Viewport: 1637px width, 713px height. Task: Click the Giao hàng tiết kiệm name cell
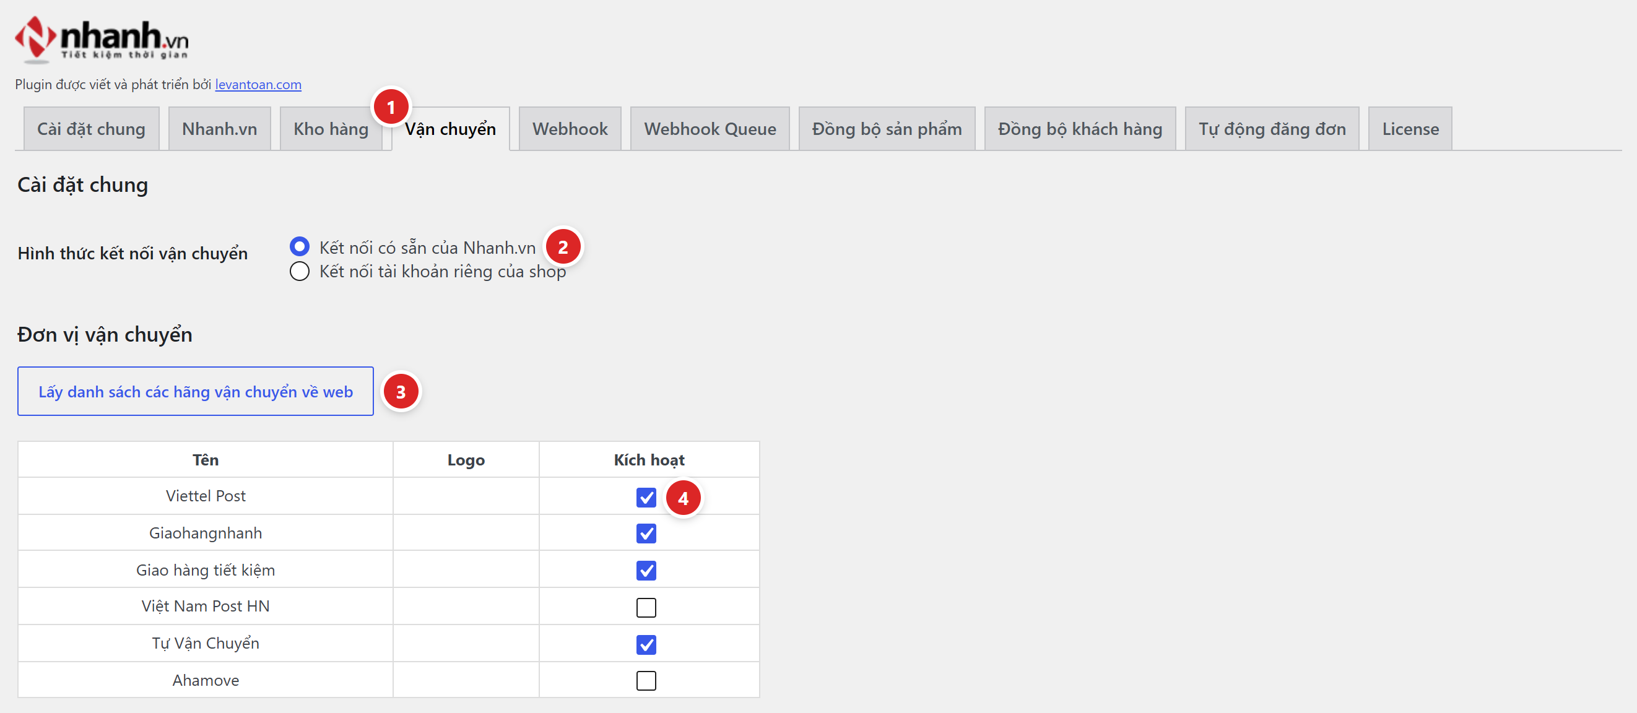pyautogui.click(x=206, y=569)
